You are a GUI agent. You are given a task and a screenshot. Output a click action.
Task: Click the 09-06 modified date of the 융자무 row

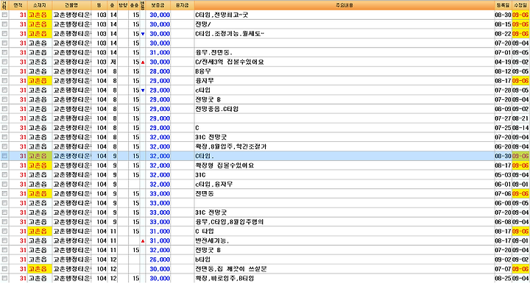pyautogui.click(x=521, y=81)
